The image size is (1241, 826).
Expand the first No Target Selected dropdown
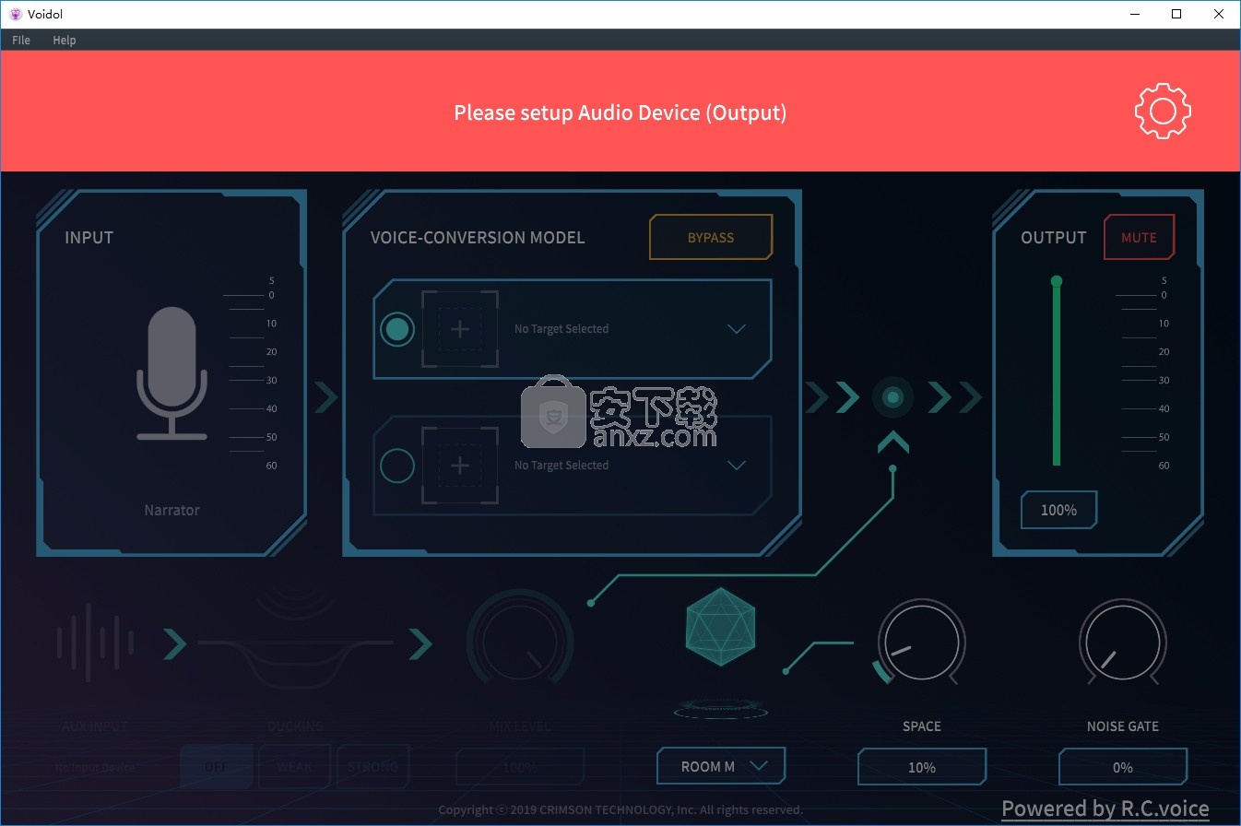(x=736, y=329)
